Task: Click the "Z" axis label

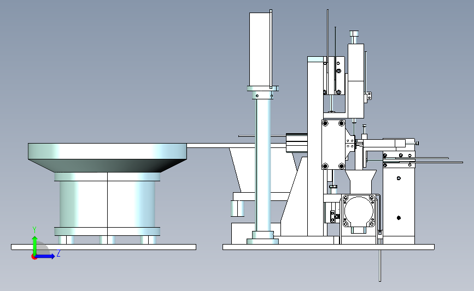Action: [58, 253]
